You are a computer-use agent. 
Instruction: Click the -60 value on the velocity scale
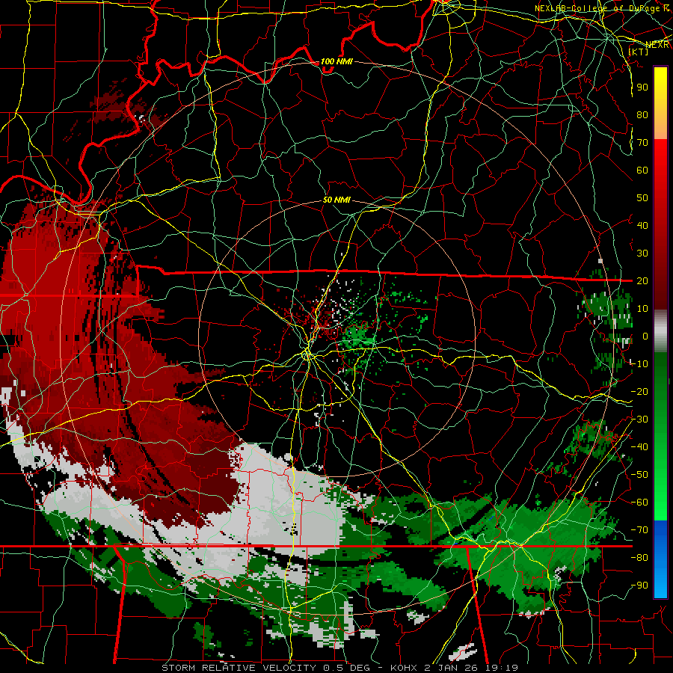(x=639, y=503)
